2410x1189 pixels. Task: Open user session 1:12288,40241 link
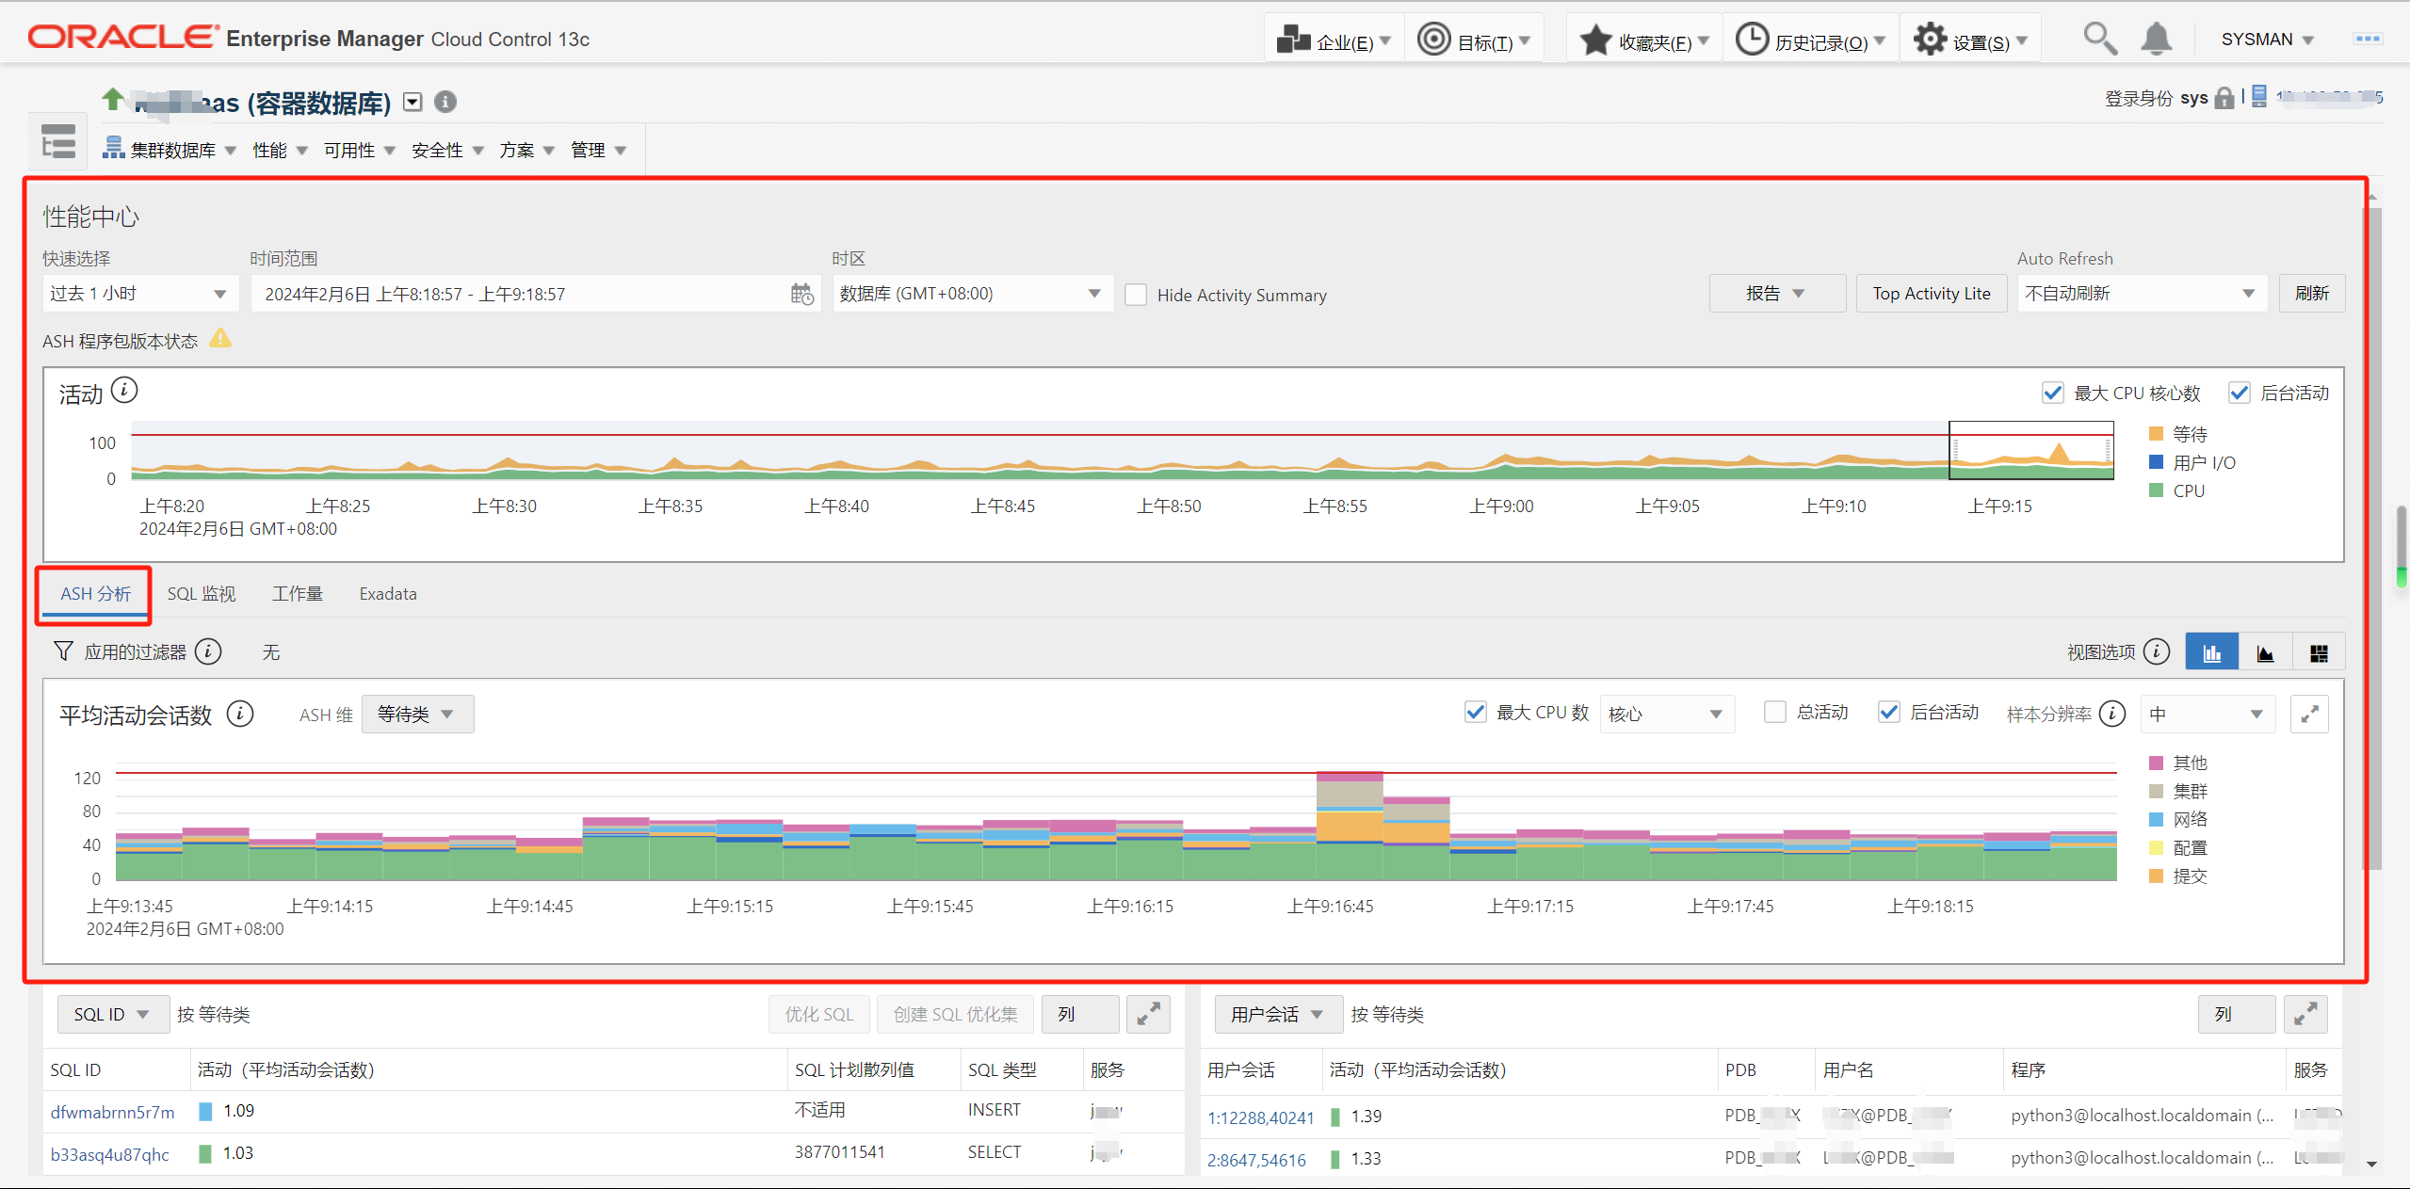[1260, 1117]
